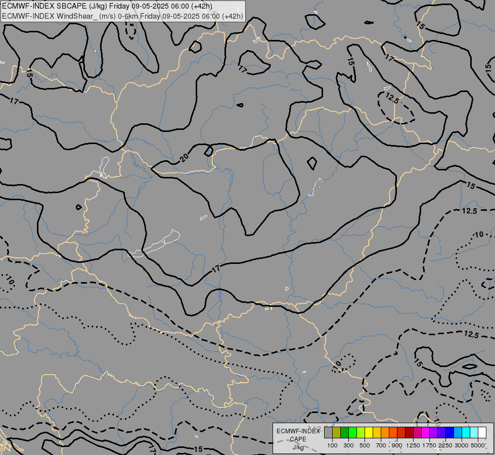Click the 900 value on the legend scale
495x455 pixels.
click(x=397, y=445)
